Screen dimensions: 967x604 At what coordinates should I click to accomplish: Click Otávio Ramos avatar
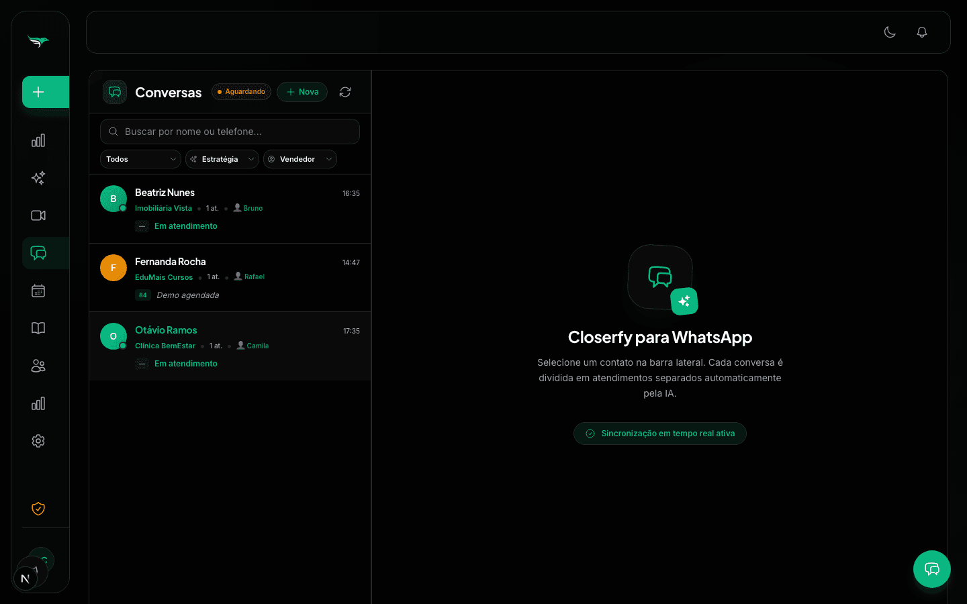(113, 336)
